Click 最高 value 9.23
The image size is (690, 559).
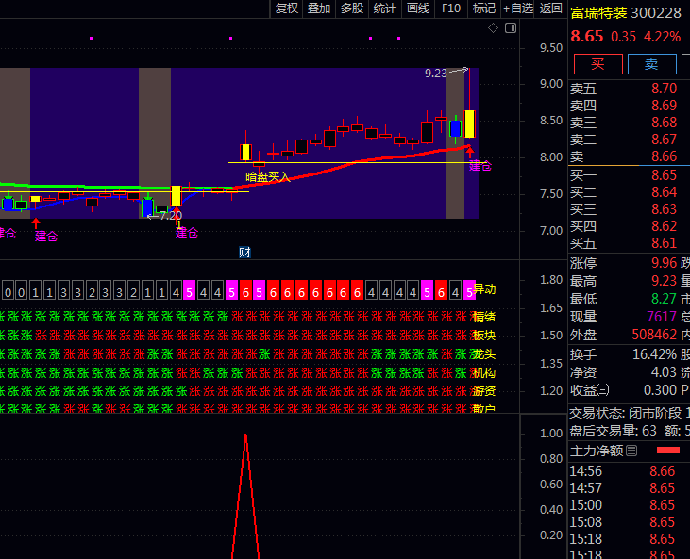pyautogui.click(x=664, y=280)
